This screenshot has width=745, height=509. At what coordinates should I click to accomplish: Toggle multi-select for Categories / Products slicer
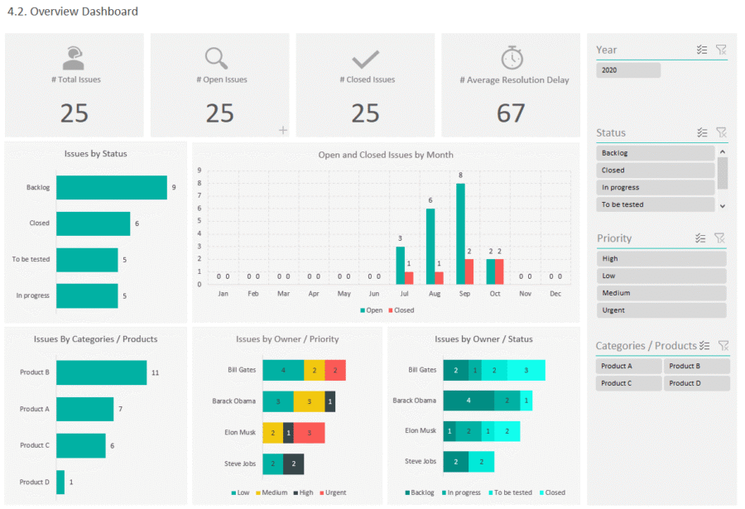(x=704, y=345)
